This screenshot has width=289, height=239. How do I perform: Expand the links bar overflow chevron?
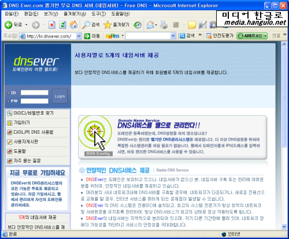coord(285,35)
